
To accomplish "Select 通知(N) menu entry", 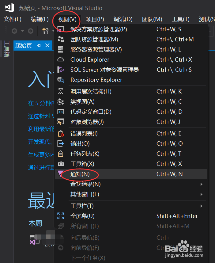I will tap(131, 174).
